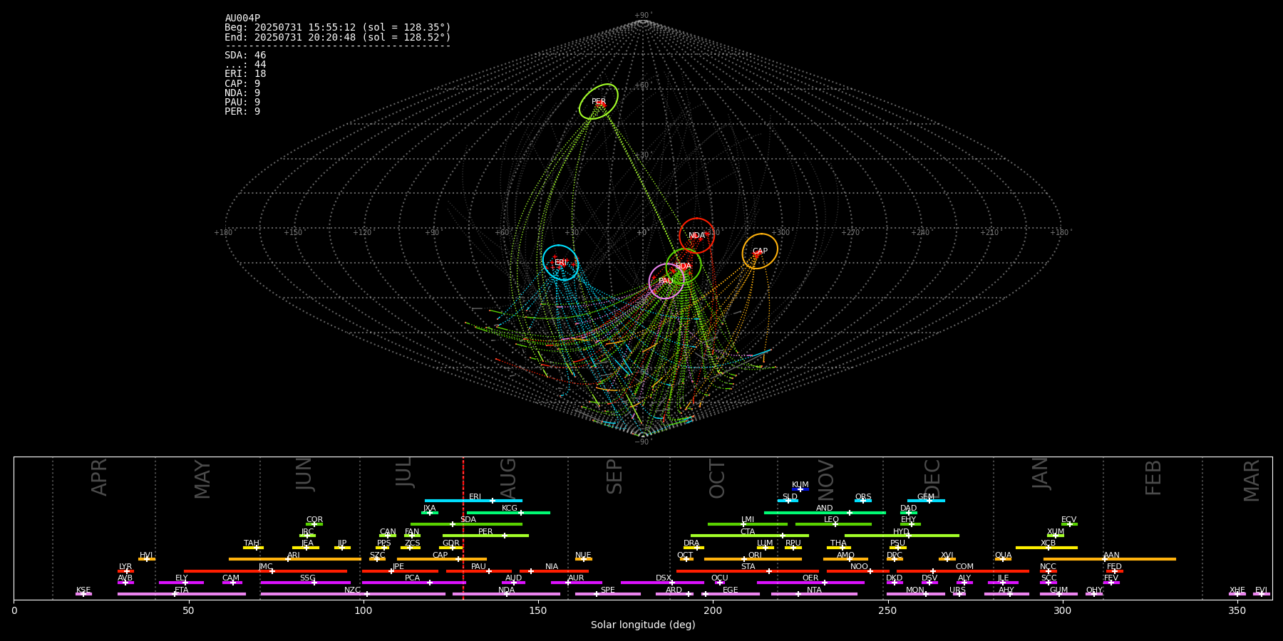Viewport: 1283px width, 641px height.
Task: Select the KSE shower bar in timeline
Action: [x=83, y=594]
